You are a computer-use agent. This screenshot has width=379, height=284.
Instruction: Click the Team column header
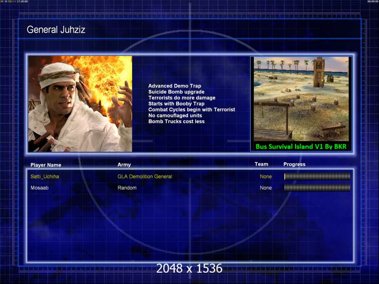click(x=262, y=164)
